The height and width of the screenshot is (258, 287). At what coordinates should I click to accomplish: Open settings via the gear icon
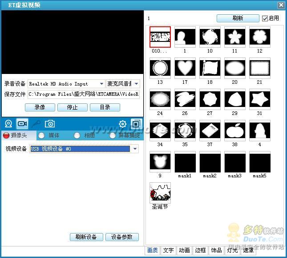tap(122, 124)
